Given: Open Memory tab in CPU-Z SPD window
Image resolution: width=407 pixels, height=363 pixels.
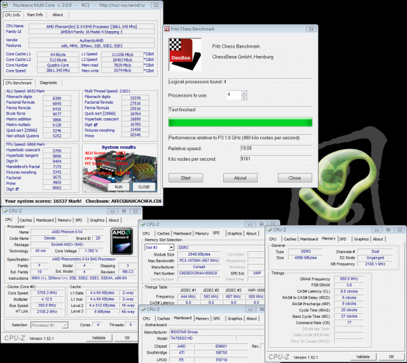Looking at the screenshot, I should (x=202, y=233).
